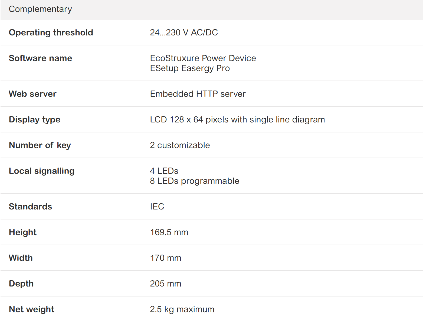This screenshot has height=320, width=423.
Task: Click the Embedded HTTP server value
Action: pyautogui.click(x=198, y=94)
